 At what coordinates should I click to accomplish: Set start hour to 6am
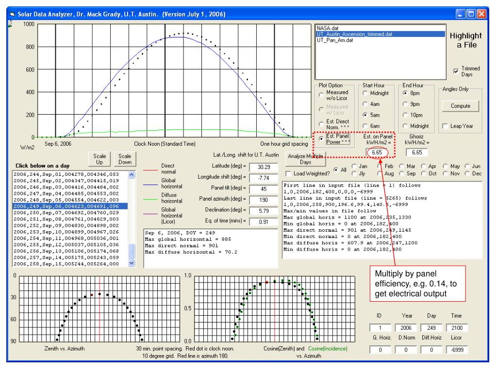tap(365, 126)
